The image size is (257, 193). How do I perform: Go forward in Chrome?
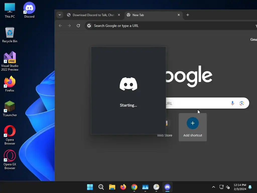(x=69, y=26)
